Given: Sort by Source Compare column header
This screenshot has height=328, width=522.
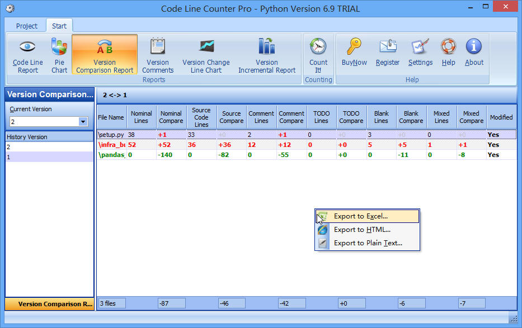Looking at the screenshot, I should coord(232,117).
